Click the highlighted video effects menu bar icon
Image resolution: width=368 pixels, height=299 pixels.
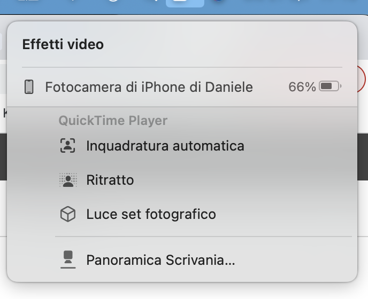(x=185, y=2)
